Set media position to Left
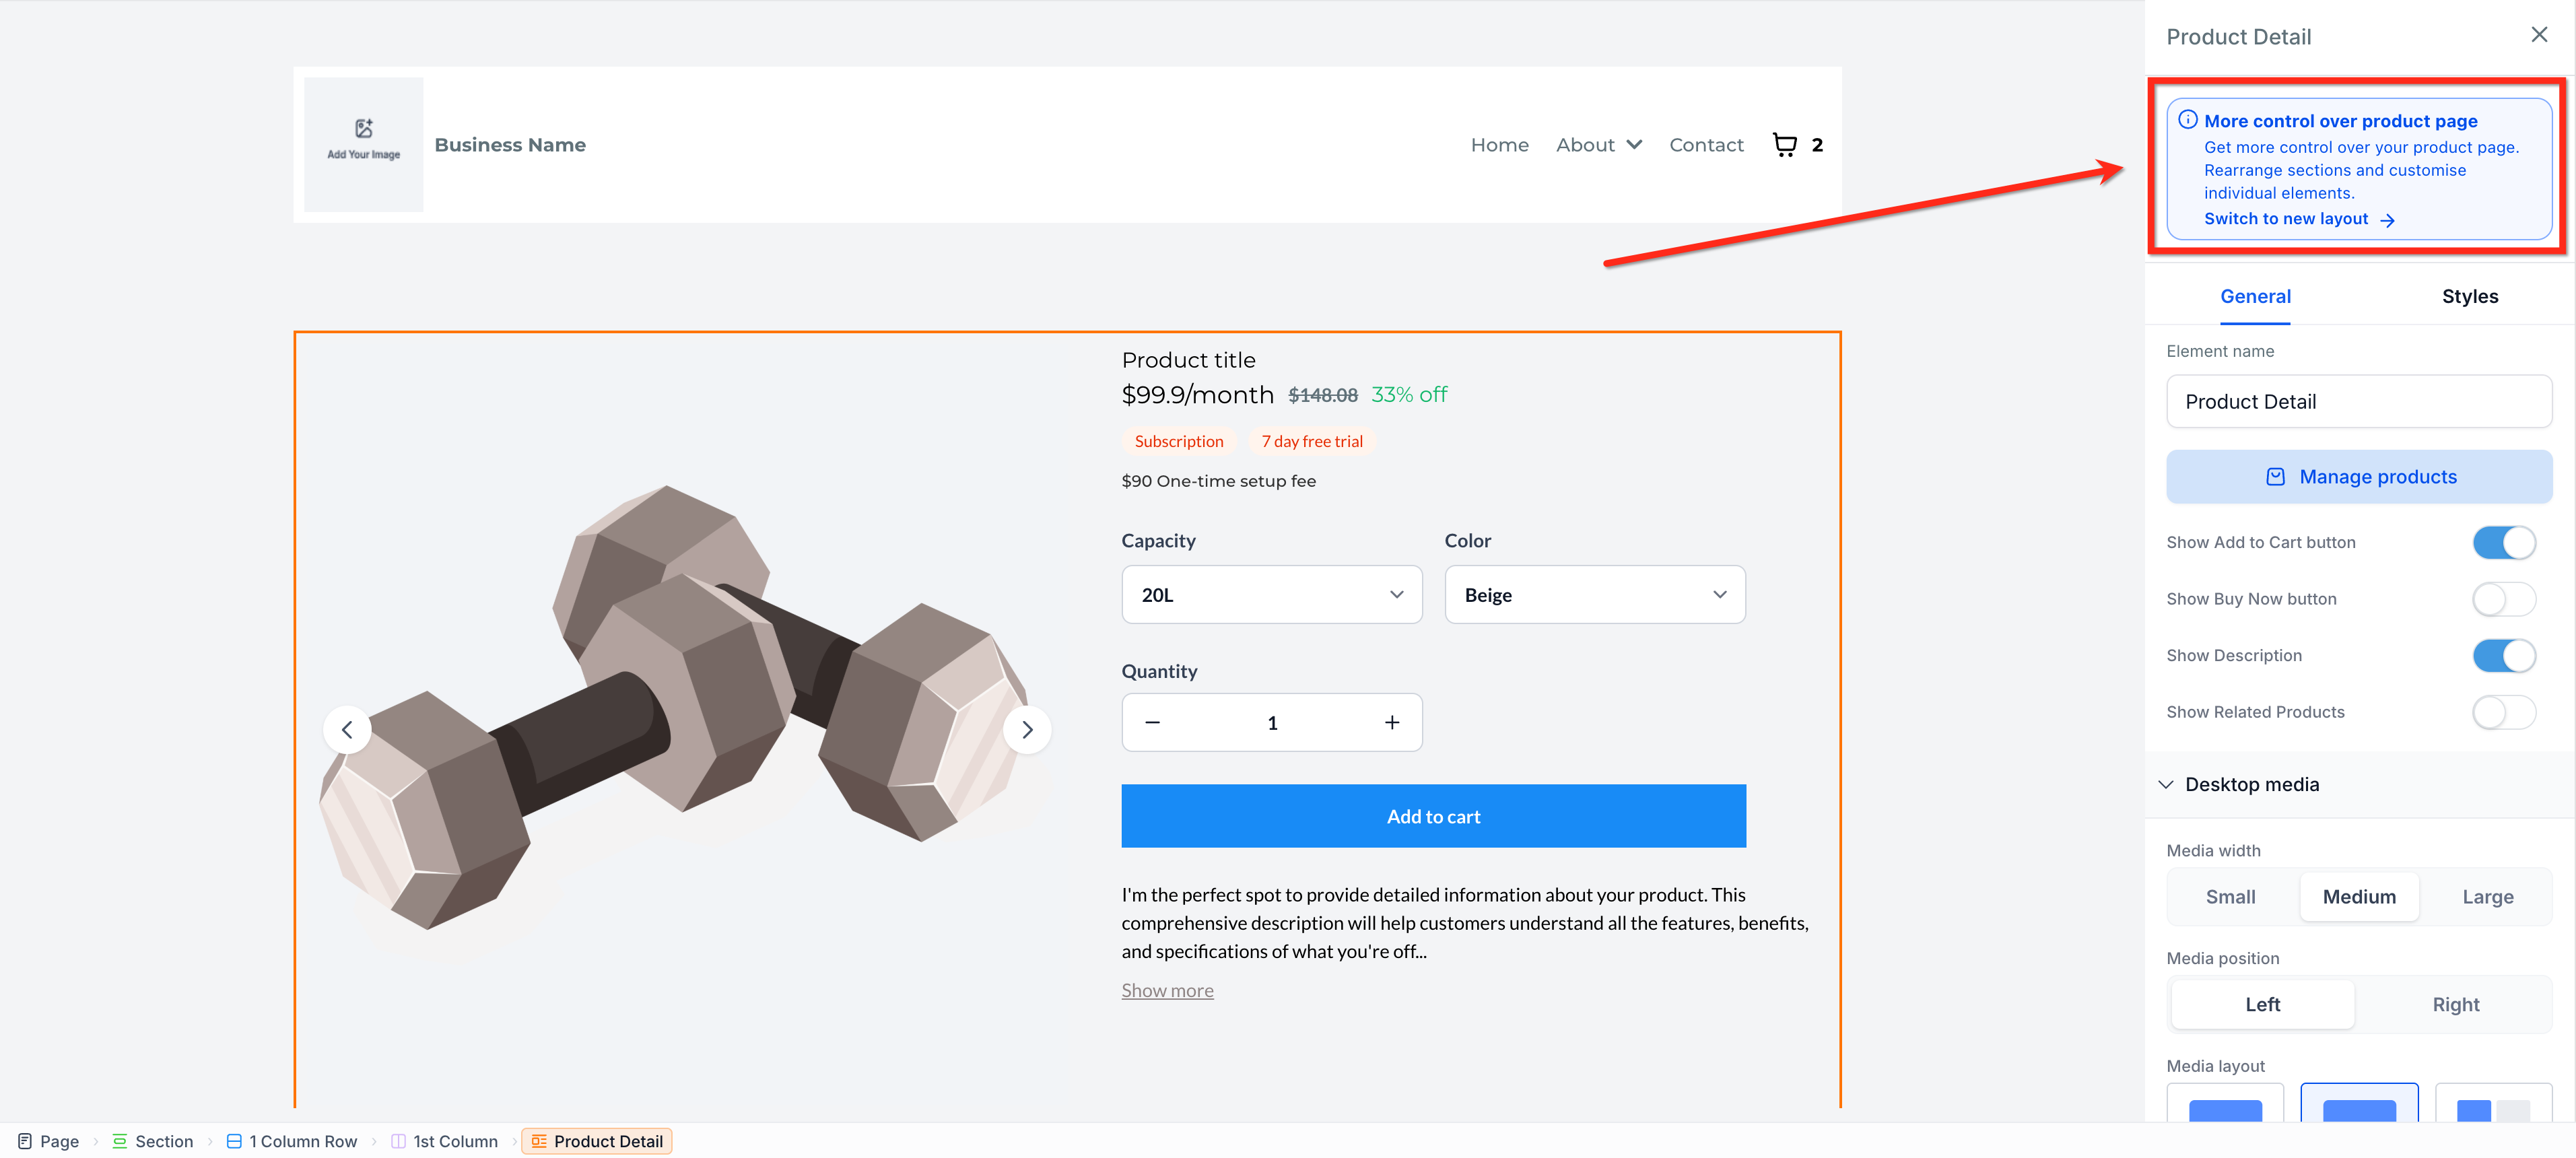This screenshot has width=2576, height=1158. click(2262, 1004)
